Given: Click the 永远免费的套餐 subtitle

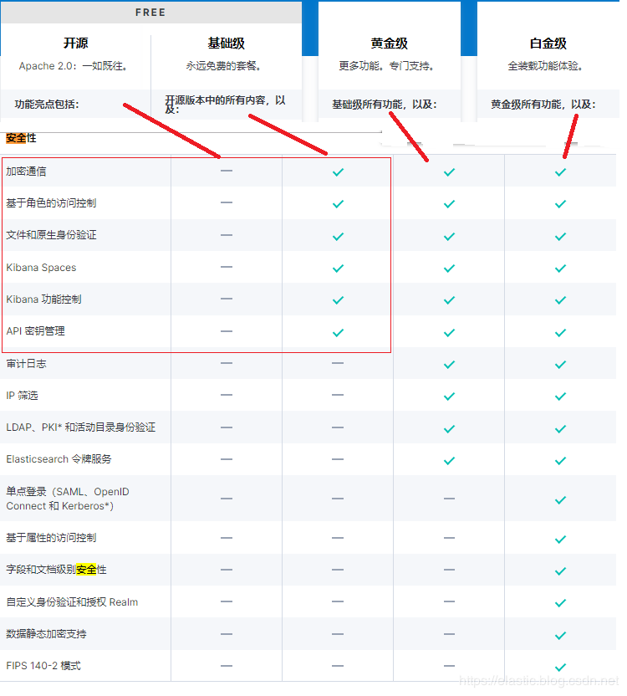Looking at the screenshot, I should pyautogui.click(x=224, y=66).
